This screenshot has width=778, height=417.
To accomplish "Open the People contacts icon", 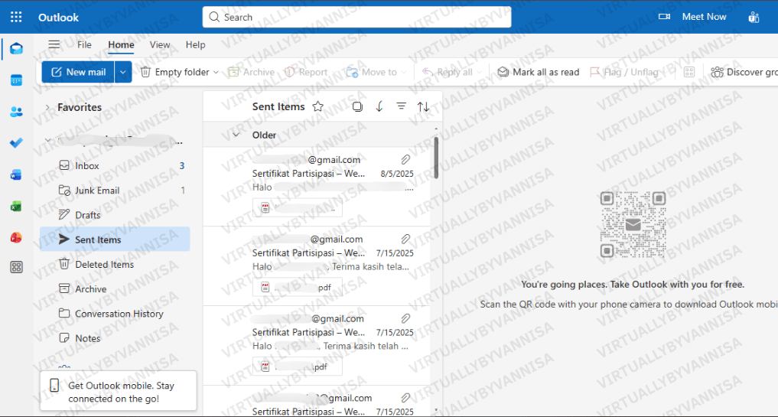I will 16,112.
